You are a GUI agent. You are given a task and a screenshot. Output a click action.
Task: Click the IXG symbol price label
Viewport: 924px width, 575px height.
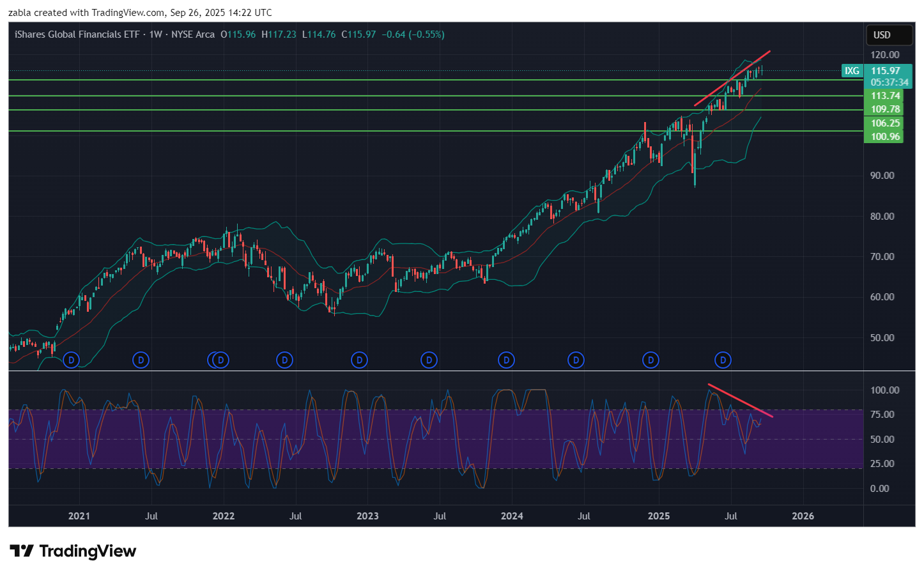pyautogui.click(x=852, y=71)
